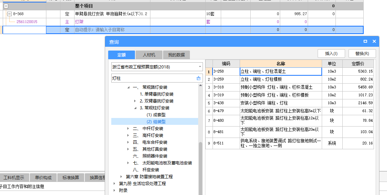Select result row 8-480 柱高12m以下
The width and height of the screenshot is (387, 195).
click(x=290, y=121)
